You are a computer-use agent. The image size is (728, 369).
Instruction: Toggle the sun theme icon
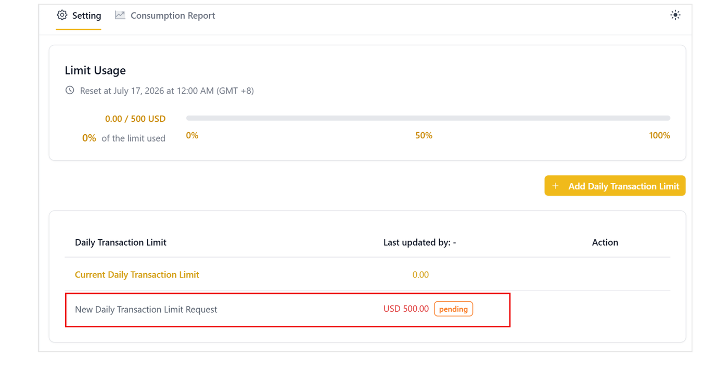coord(675,15)
